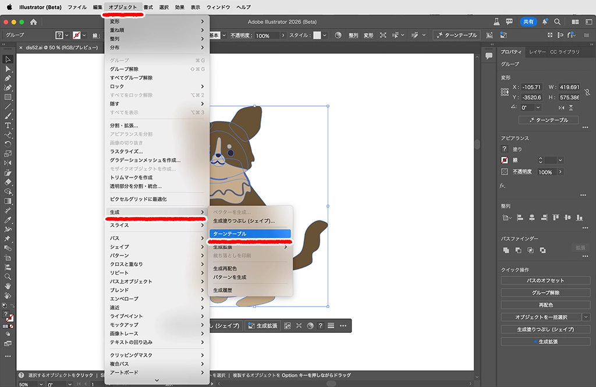Open the オブジェクトを一括選択 dropdown arrow
Image resolution: width=596 pixels, height=387 pixels.
(586, 317)
